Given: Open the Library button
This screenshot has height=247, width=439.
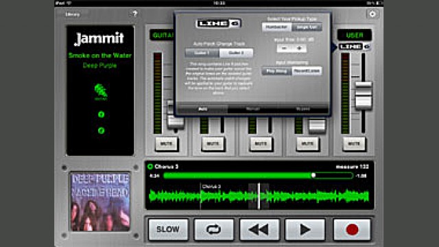Looking at the screenshot, I should click(x=73, y=14).
